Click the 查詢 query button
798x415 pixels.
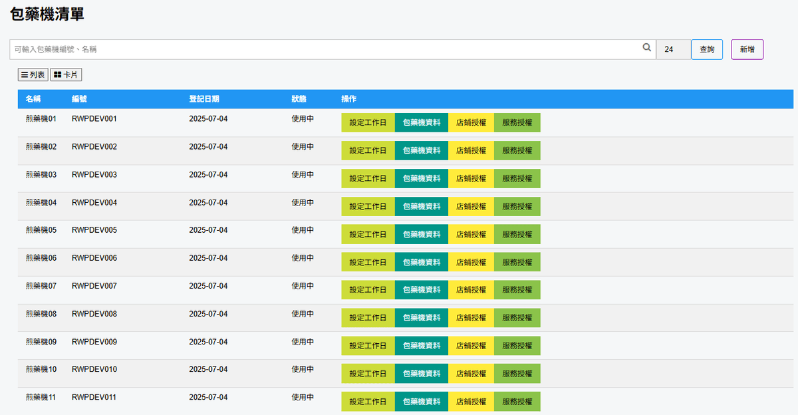tap(707, 49)
